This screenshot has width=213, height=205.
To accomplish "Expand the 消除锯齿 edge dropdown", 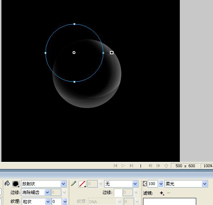I will tap(47, 193).
